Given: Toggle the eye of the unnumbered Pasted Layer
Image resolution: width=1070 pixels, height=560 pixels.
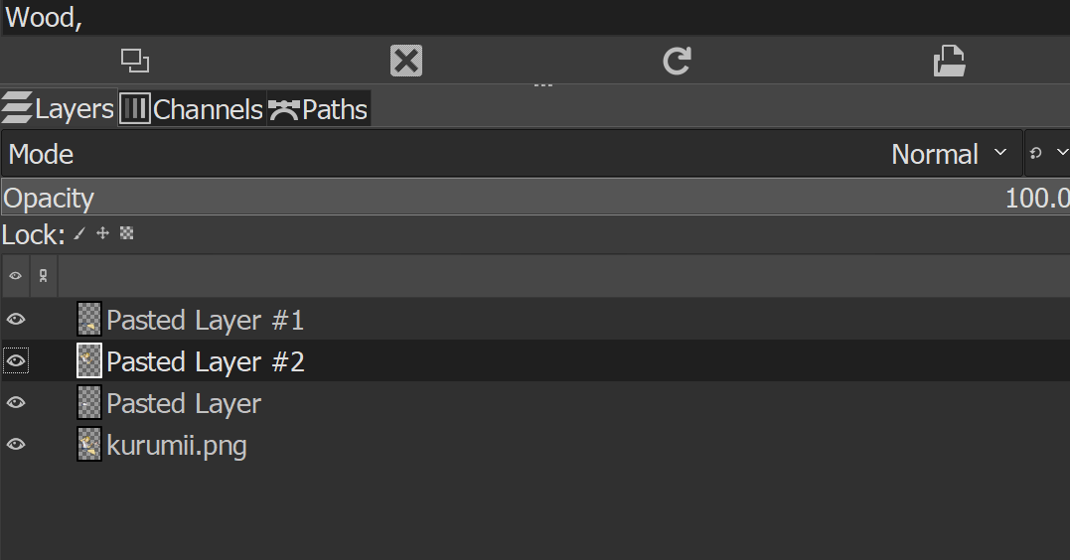Looking at the screenshot, I should coord(16,403).
